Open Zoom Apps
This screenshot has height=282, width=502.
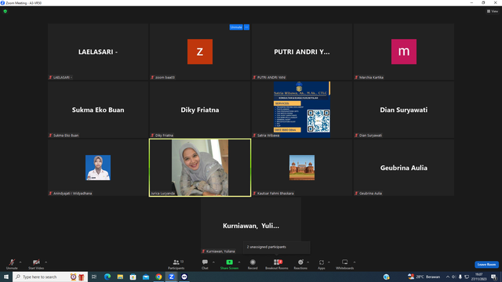322,264
